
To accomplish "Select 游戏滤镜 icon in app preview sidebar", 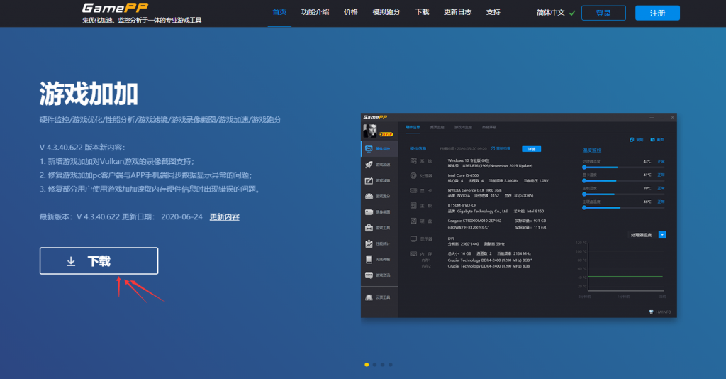I will (369, 180).
